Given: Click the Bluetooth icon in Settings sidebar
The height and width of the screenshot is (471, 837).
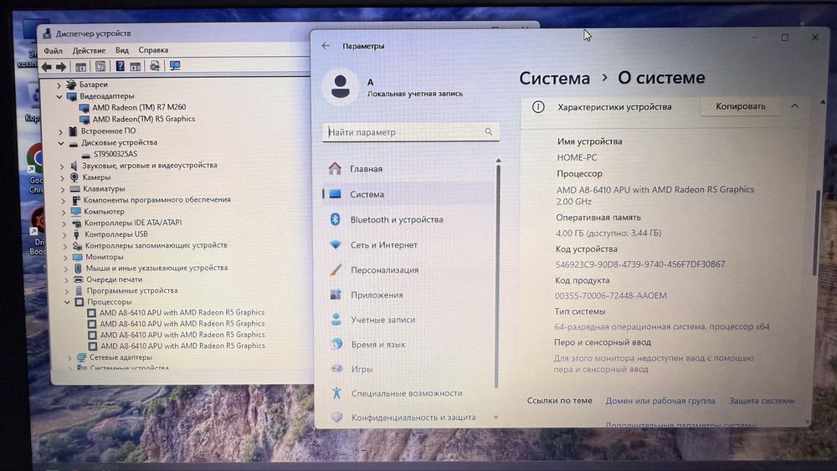Looking at the screenshot, I should (336, 219).
